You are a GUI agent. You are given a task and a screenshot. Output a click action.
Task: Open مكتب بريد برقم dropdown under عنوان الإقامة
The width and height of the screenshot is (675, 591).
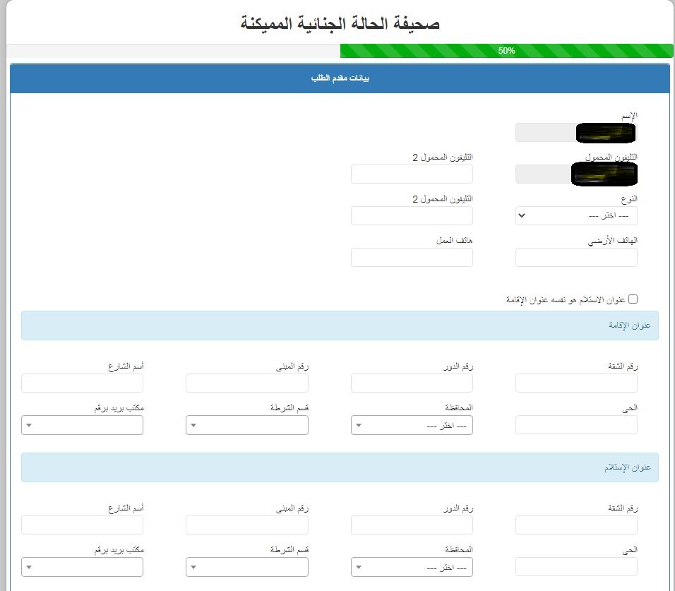tap(82, 425)
